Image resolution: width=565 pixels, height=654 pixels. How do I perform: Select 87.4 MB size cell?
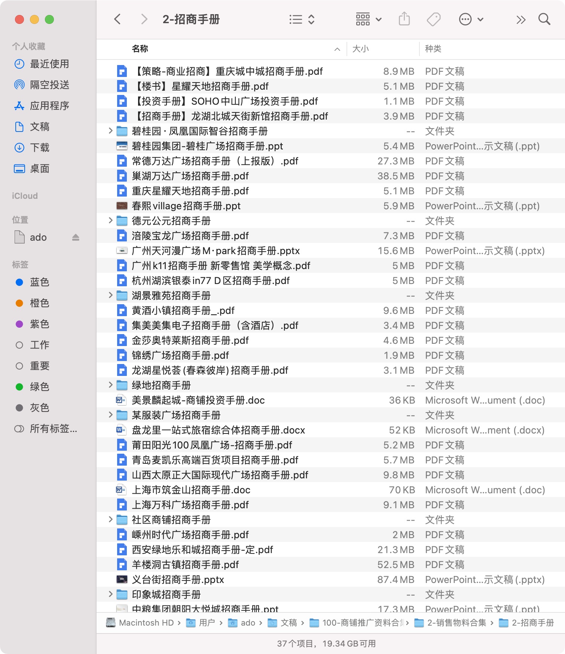point(396,580)
